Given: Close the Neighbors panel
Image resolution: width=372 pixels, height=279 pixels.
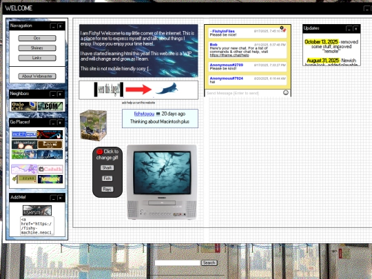Looking at the screenshot, I should tap(60, 94).
